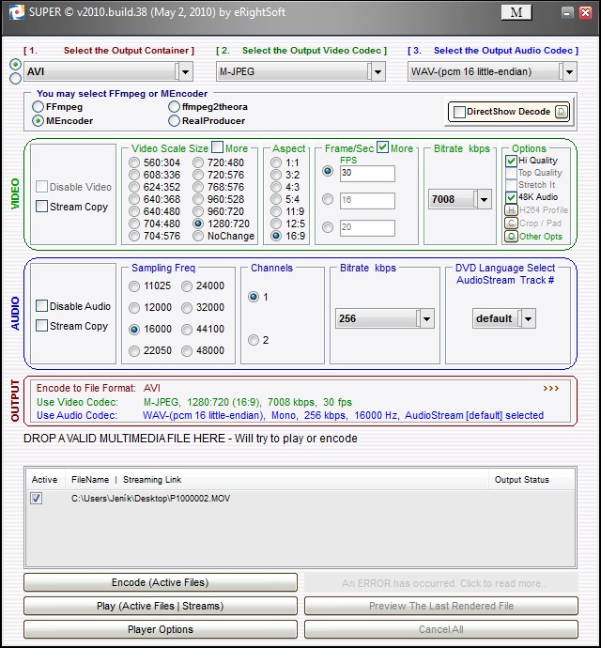Click the Output Status column header
The image size is (601, 648).
[521, 480]
